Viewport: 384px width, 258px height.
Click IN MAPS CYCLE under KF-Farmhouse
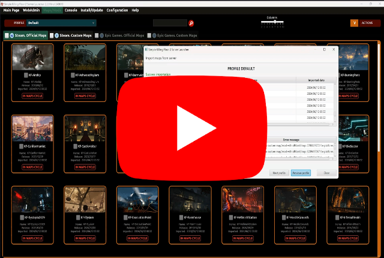pos(190,238)
